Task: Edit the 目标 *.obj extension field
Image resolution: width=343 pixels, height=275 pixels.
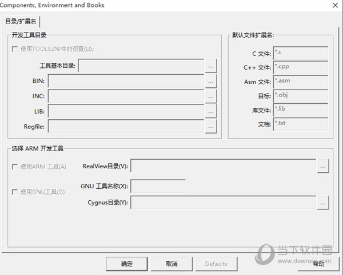Action: point(301,96)
